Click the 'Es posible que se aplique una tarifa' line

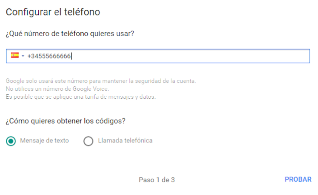[x=80, y=97]
